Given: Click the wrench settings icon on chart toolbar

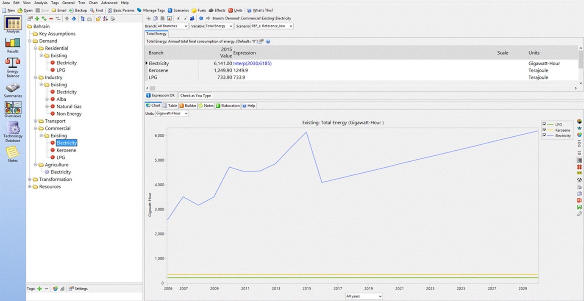Looking at the screenshot, I should 579,214.
